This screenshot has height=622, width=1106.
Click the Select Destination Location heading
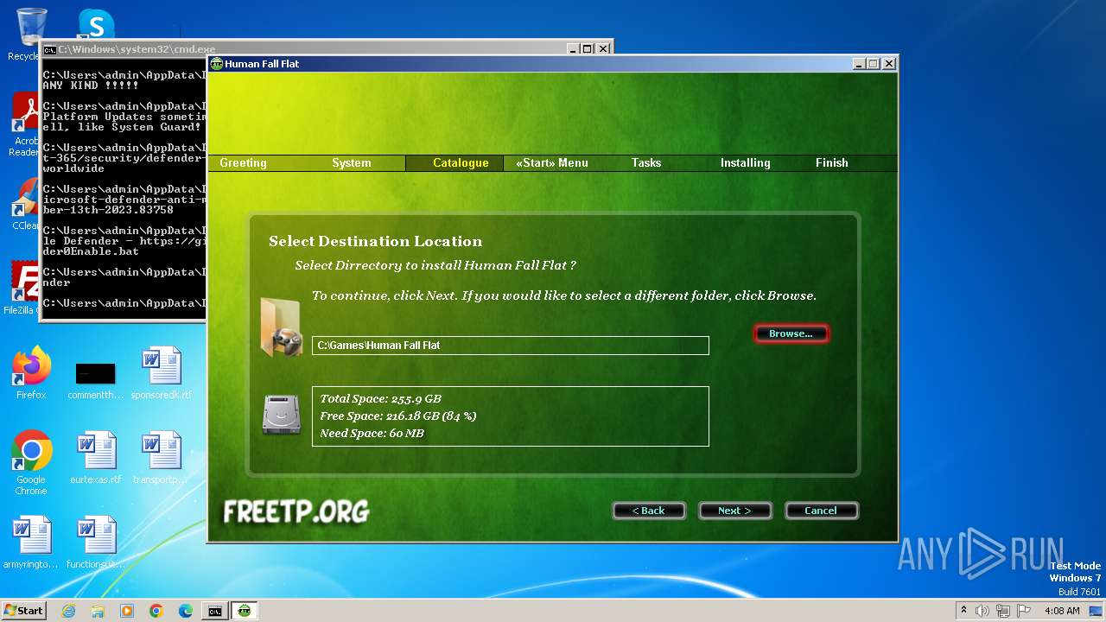pyautogui.click(x=375, y=242)
